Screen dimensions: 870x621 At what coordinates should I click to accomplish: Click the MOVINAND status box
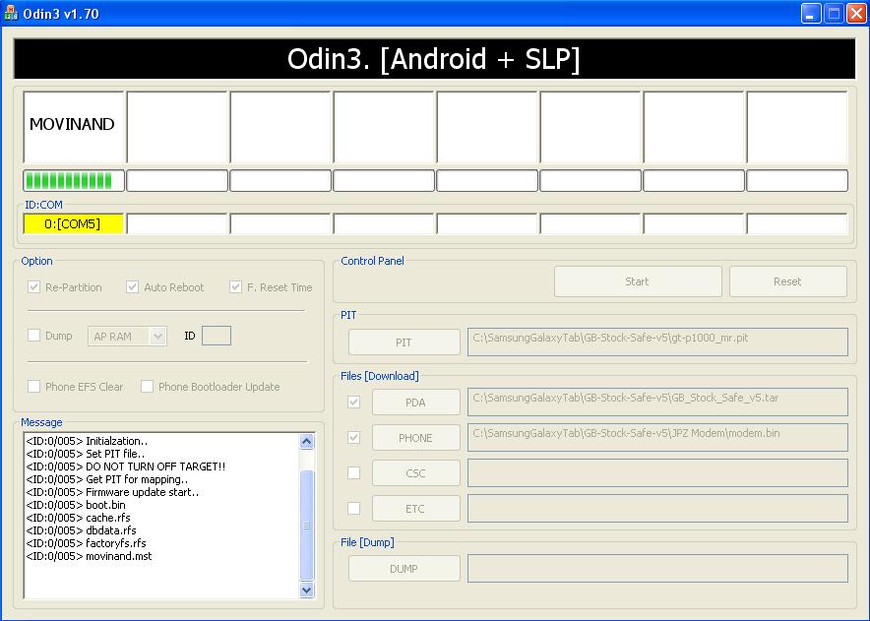[73, 127]
